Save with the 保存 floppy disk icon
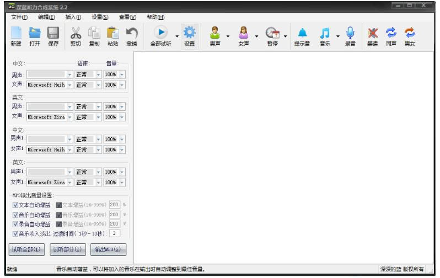Image resolution: width=440 pixels, height=278 pixels. (x=53, y=36)
